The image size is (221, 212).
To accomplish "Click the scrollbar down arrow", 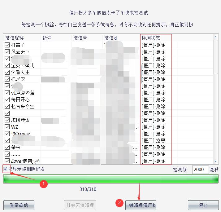I will 215,161.
